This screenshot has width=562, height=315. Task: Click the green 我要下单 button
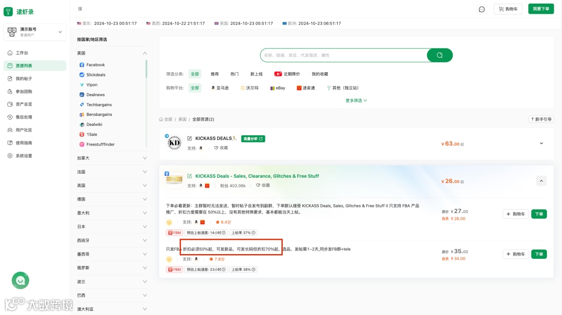point(541,9)
